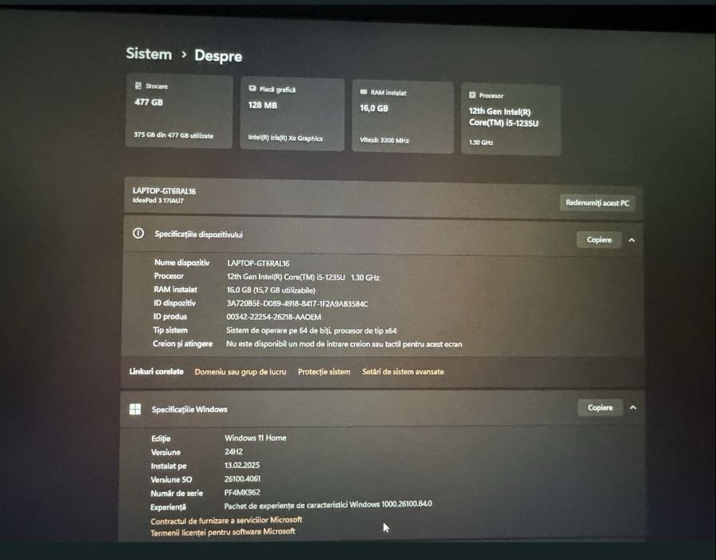Viewport: 716px width, 560px height.
Task: Click the Instalat pe date 13.02.2025
Action: pos(242,465)
